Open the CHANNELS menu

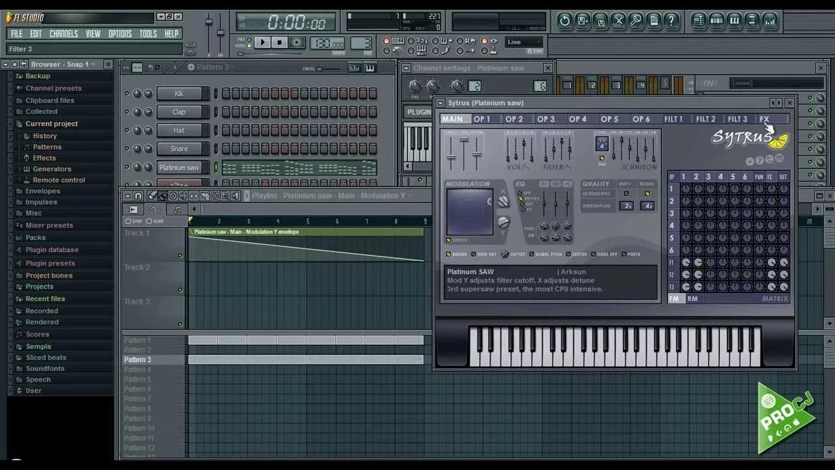coord(63,33)
